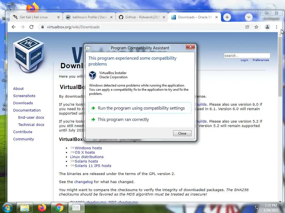The height and width of the screenshot is (213, 285).
Task: Open the Downloads sidebar link
Action: click(23, 103)
